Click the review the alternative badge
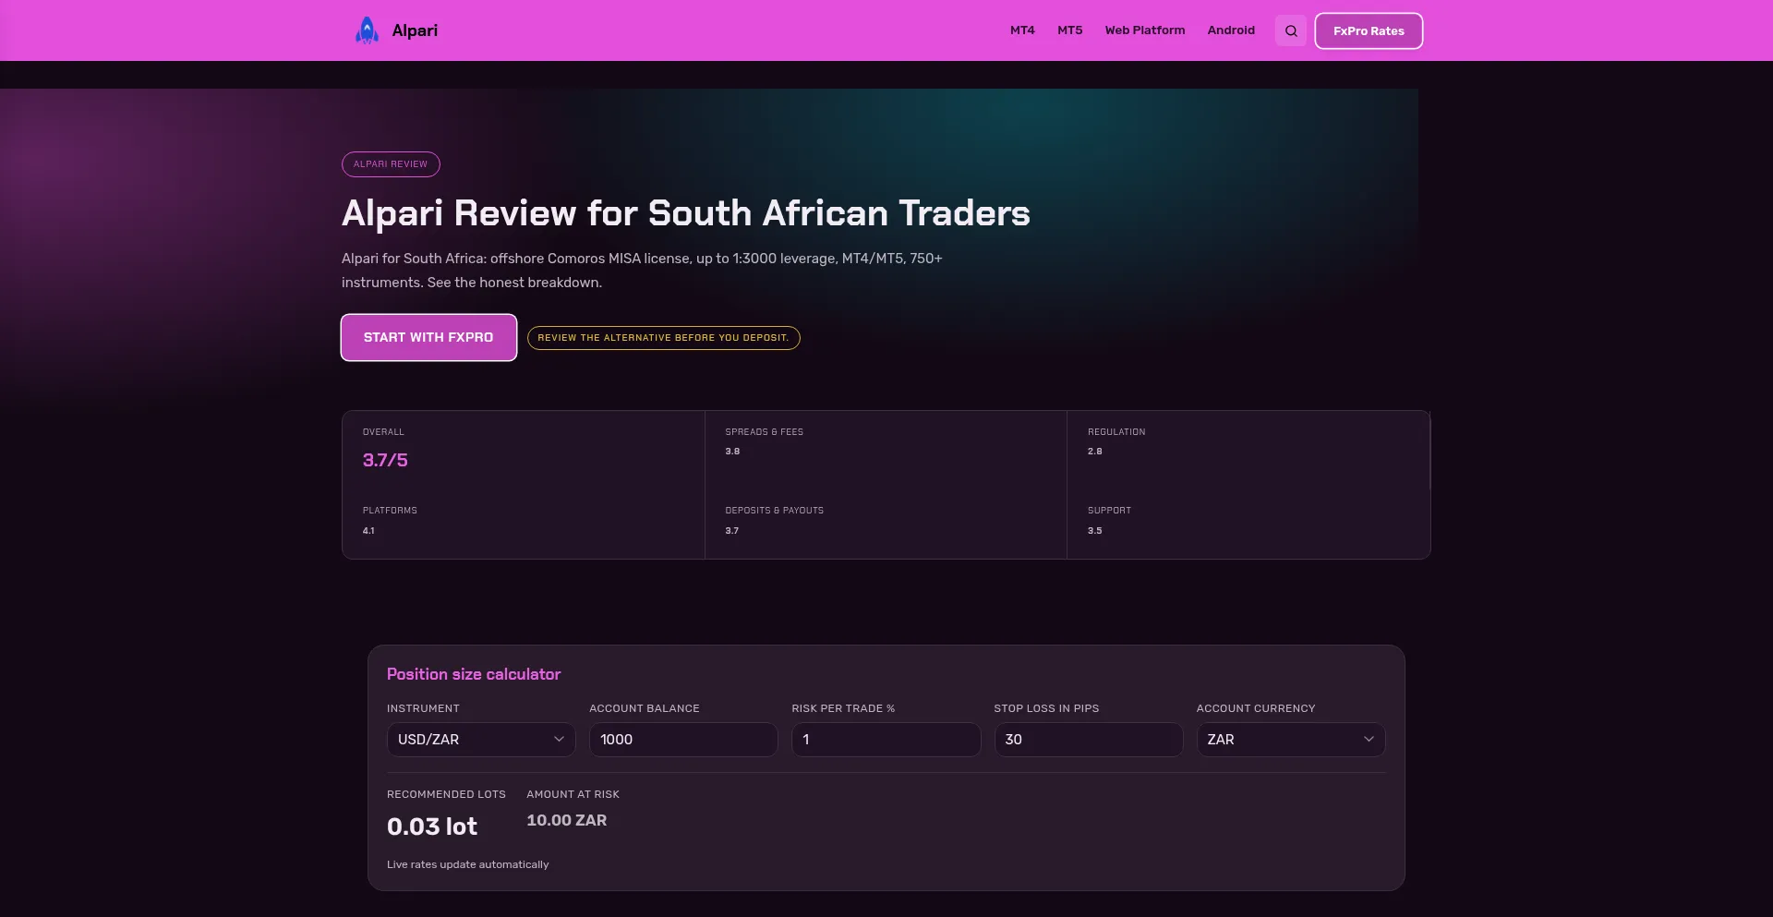Image resolution: width=1773 pixels, height=917 pixels. (663, 338)
